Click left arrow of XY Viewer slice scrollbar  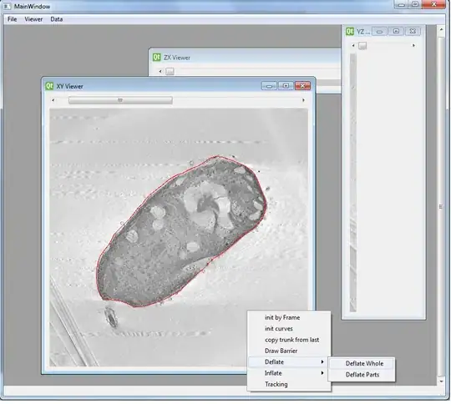coord(53,100)
